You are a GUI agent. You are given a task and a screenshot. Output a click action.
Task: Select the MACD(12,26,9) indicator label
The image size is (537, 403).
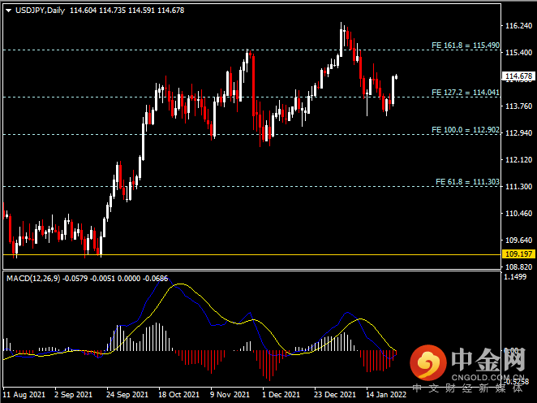coord(33,279)
